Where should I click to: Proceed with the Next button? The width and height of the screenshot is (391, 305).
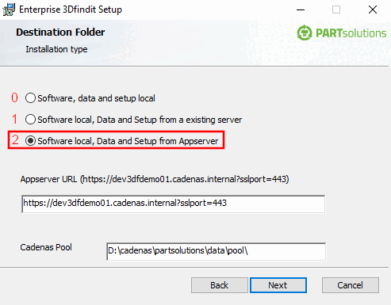[278, 285]
